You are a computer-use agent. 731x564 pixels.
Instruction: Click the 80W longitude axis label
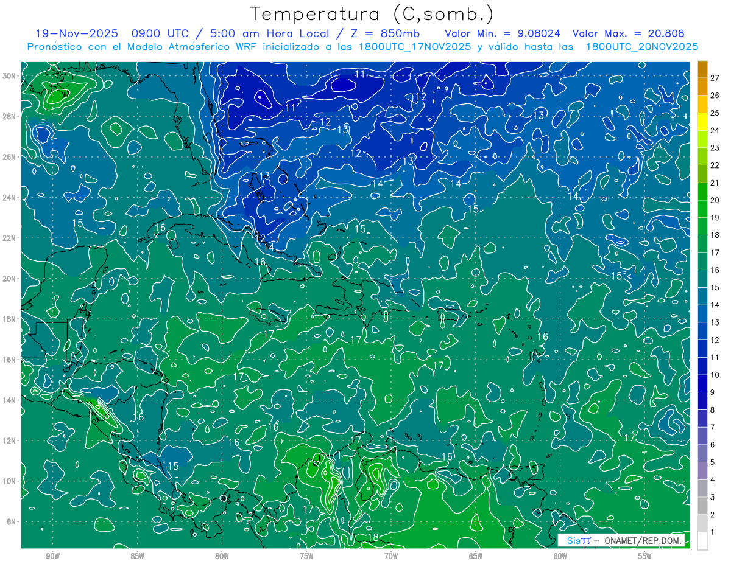coord(222,556)
